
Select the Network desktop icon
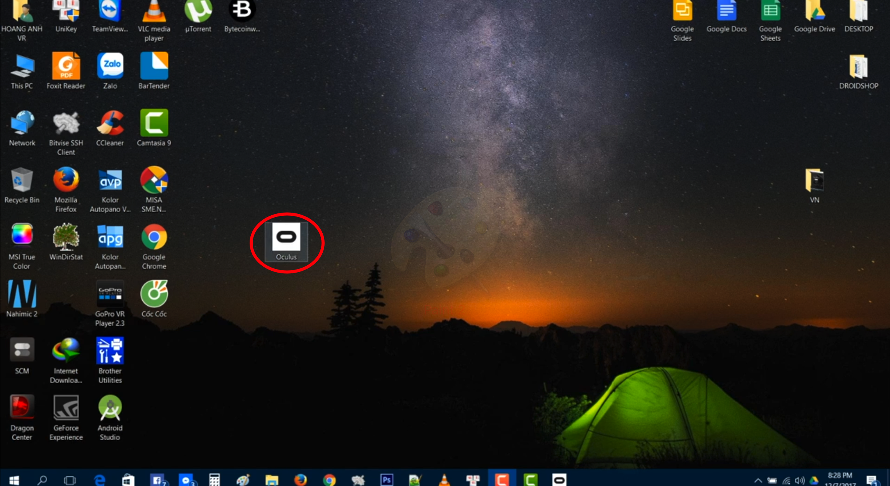pos(22,128)
